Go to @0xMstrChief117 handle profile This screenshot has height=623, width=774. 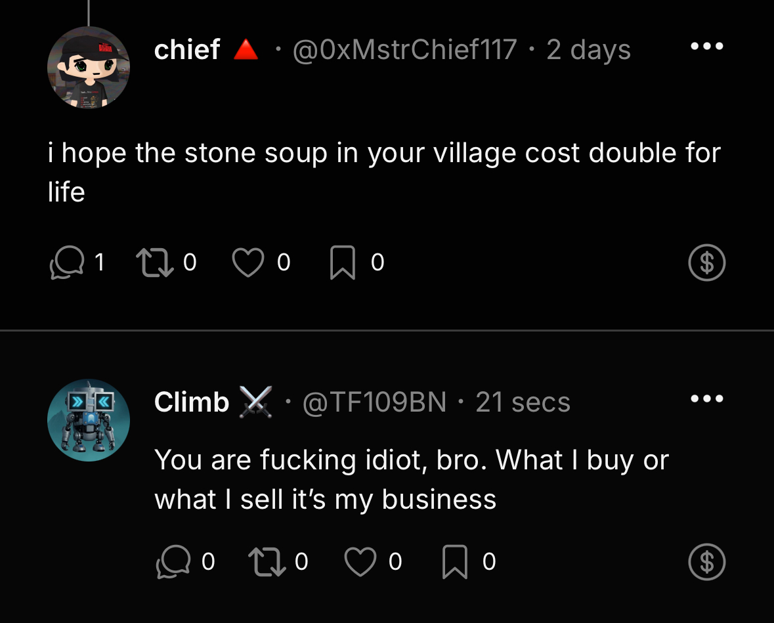coord(404,50)
